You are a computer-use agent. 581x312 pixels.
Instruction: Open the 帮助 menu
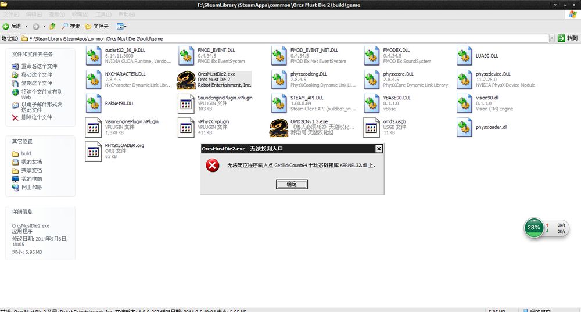[126, 15]
